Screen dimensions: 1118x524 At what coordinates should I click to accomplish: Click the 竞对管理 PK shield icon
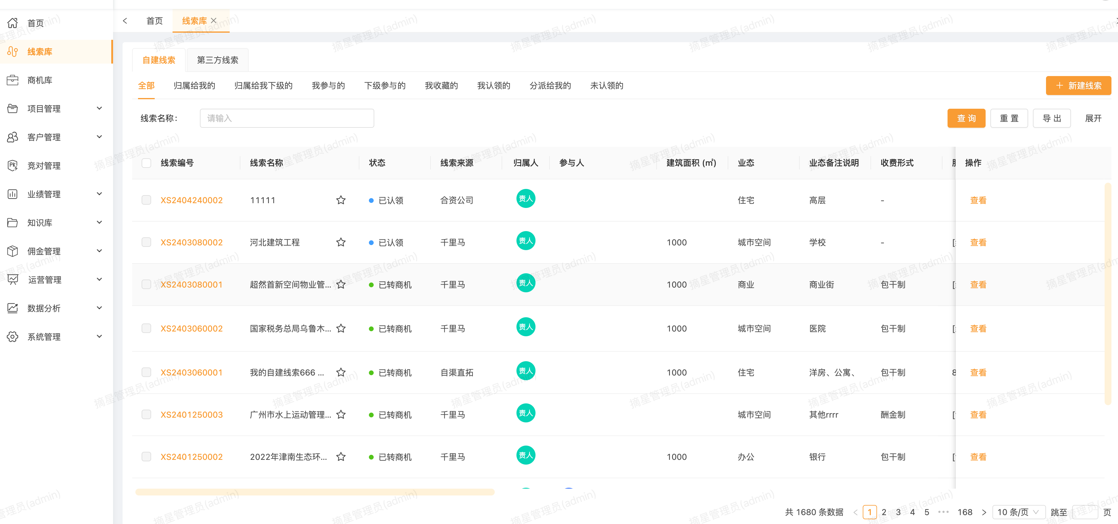pyautogui.click(x=12, y=165)
